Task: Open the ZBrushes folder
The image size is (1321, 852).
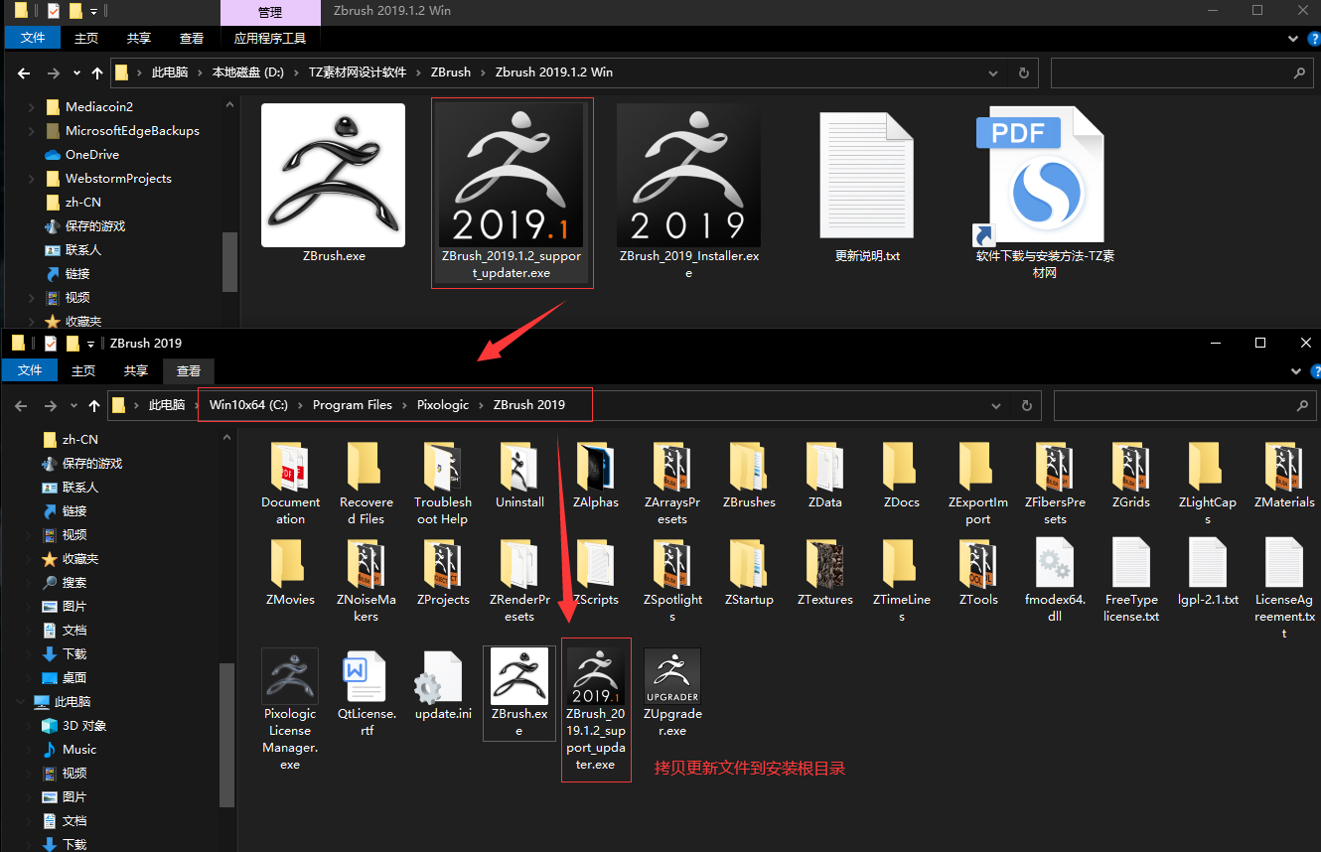Action: [x=749, y=476]
